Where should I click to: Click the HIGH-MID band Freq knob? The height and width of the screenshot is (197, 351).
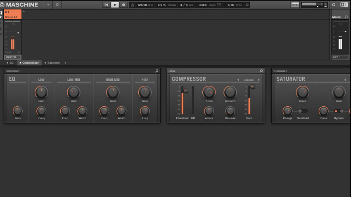click(x=104, y=111)
